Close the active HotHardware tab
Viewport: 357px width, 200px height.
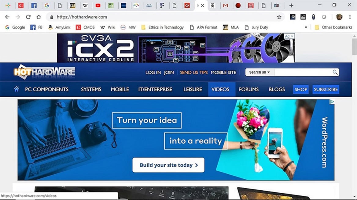tap(202, 5)
